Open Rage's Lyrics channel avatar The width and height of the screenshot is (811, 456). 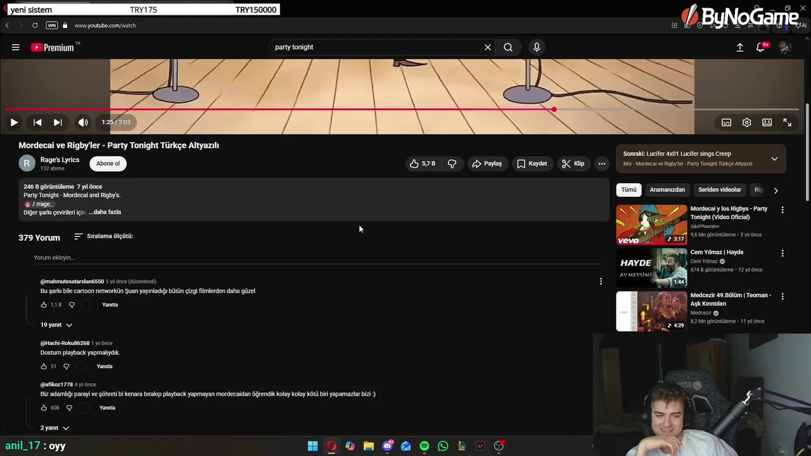[27, 163]
